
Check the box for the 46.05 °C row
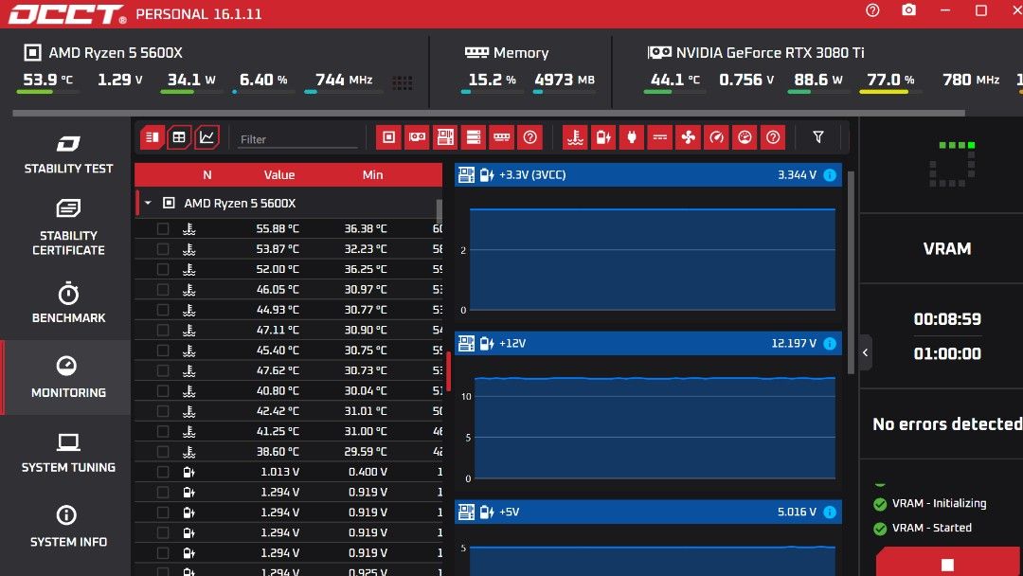coord(163,290)
